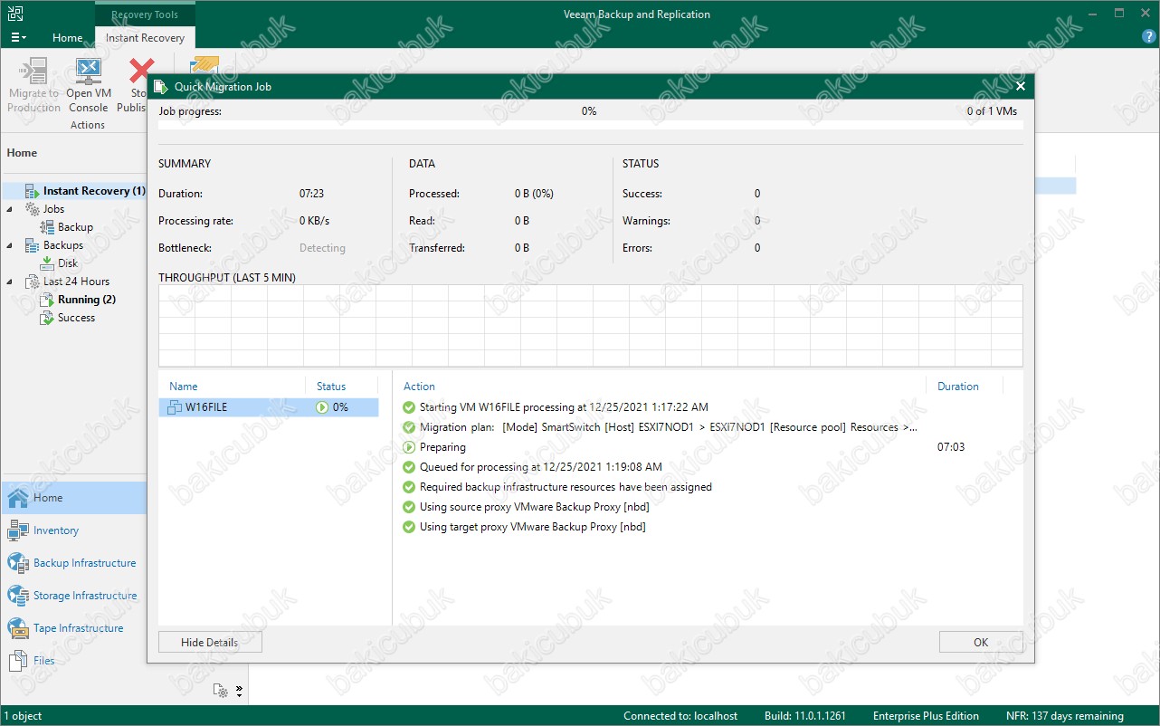Click the W16FILE 0% progress icon

pyautogui.click(x=321, y=407)
